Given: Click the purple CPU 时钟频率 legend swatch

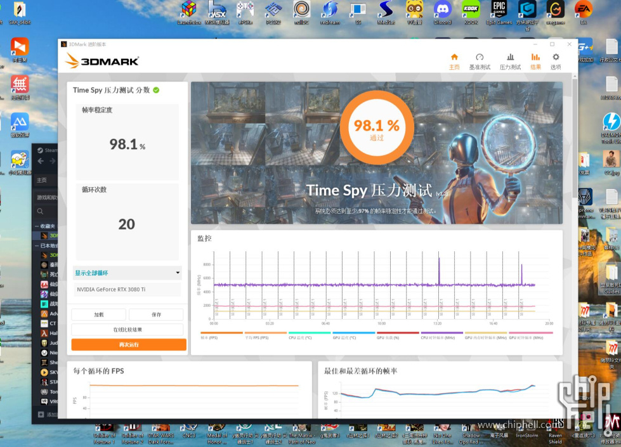Looking at the screenshot, I should coord(441,333).
